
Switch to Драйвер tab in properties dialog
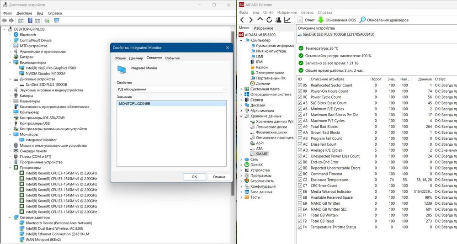coord(136,58)
